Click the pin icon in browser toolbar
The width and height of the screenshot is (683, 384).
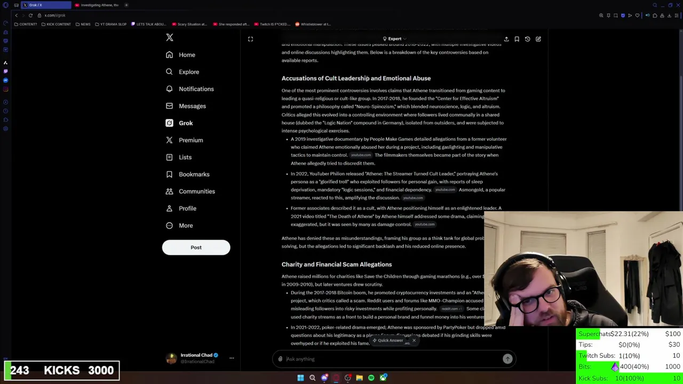(x=608, y=15)
